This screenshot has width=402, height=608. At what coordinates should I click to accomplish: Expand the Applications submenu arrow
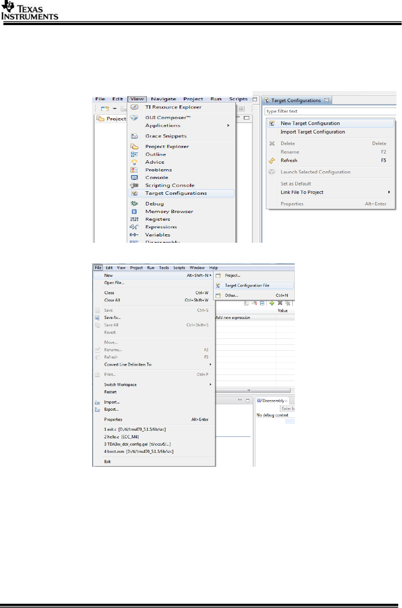pyautogui.click(x=228, y=125)
